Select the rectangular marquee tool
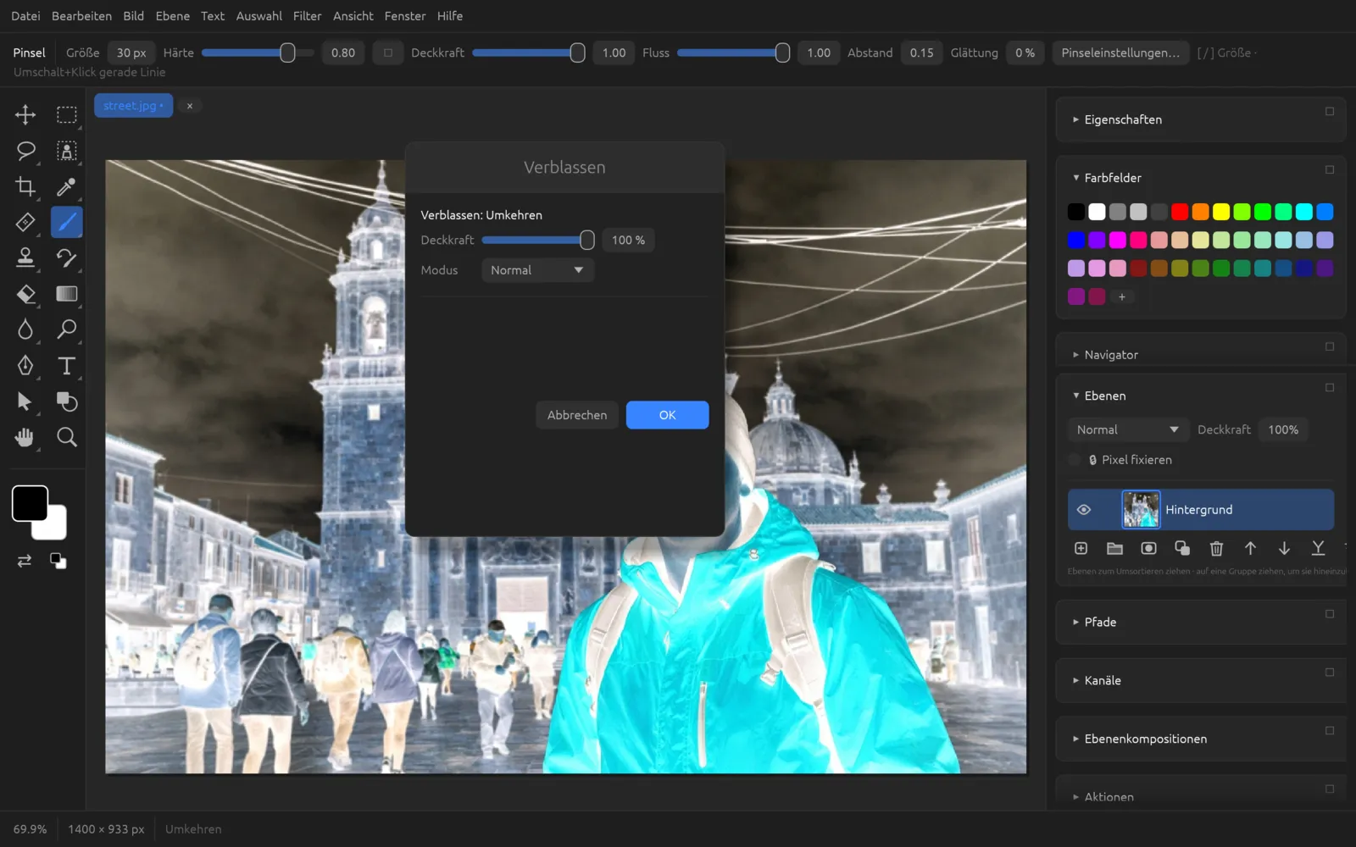1356x847 pixels. point(66,114)
